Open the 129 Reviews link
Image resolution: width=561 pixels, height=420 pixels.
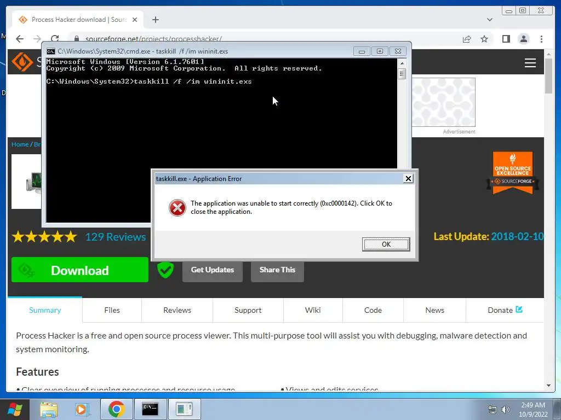coord(115,237)
